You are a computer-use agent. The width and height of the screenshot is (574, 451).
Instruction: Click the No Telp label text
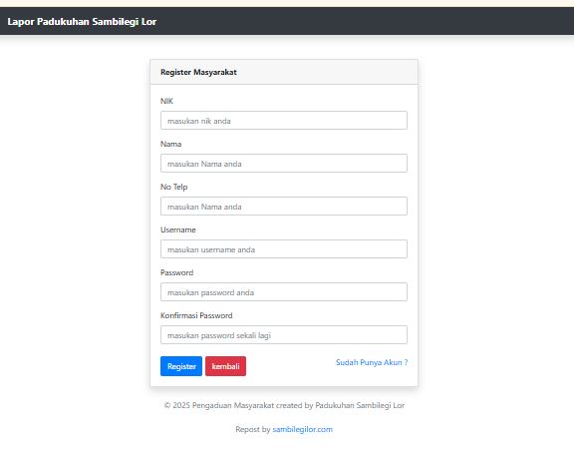pos(173,187)
